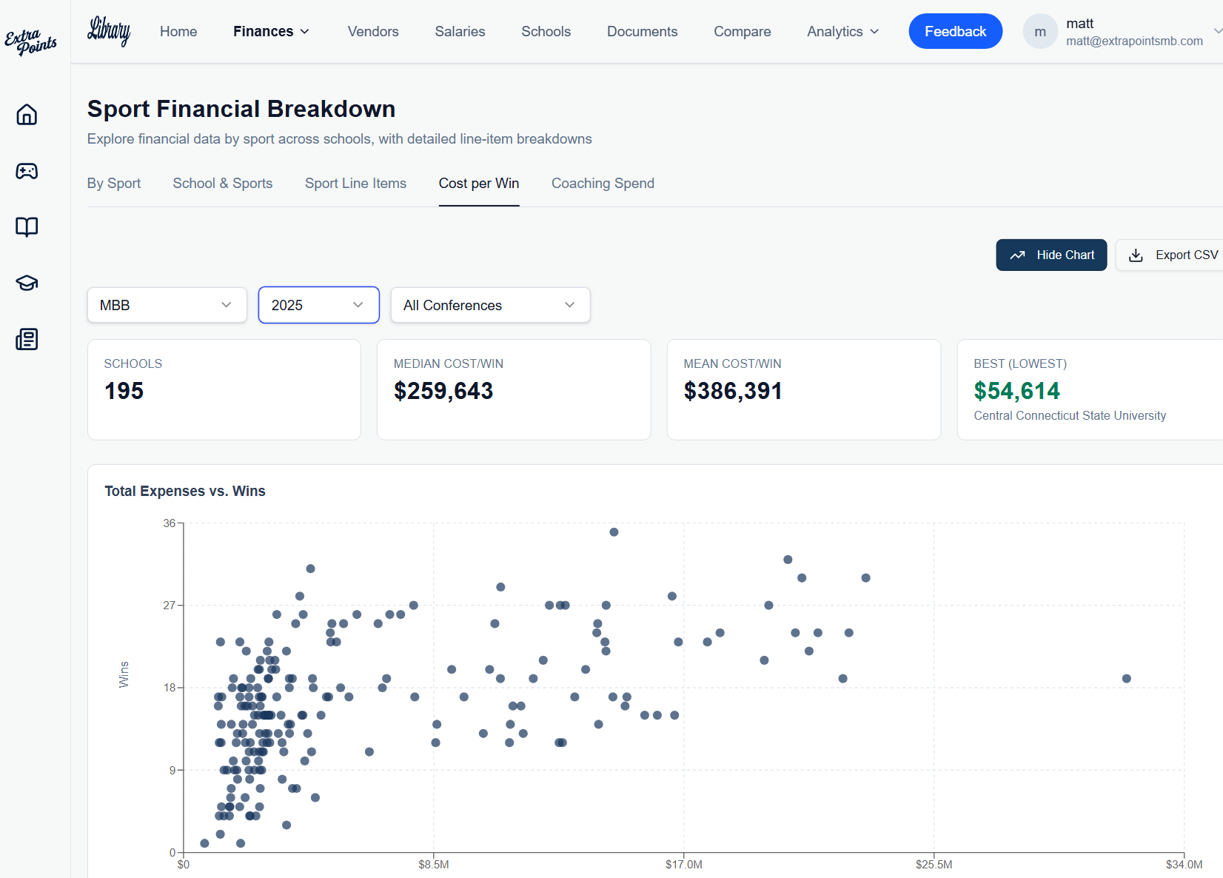The height and width of the screenshot is (878, 1223).
Task: Open the home icon in sidebar
Action: (x=27, y=115)
